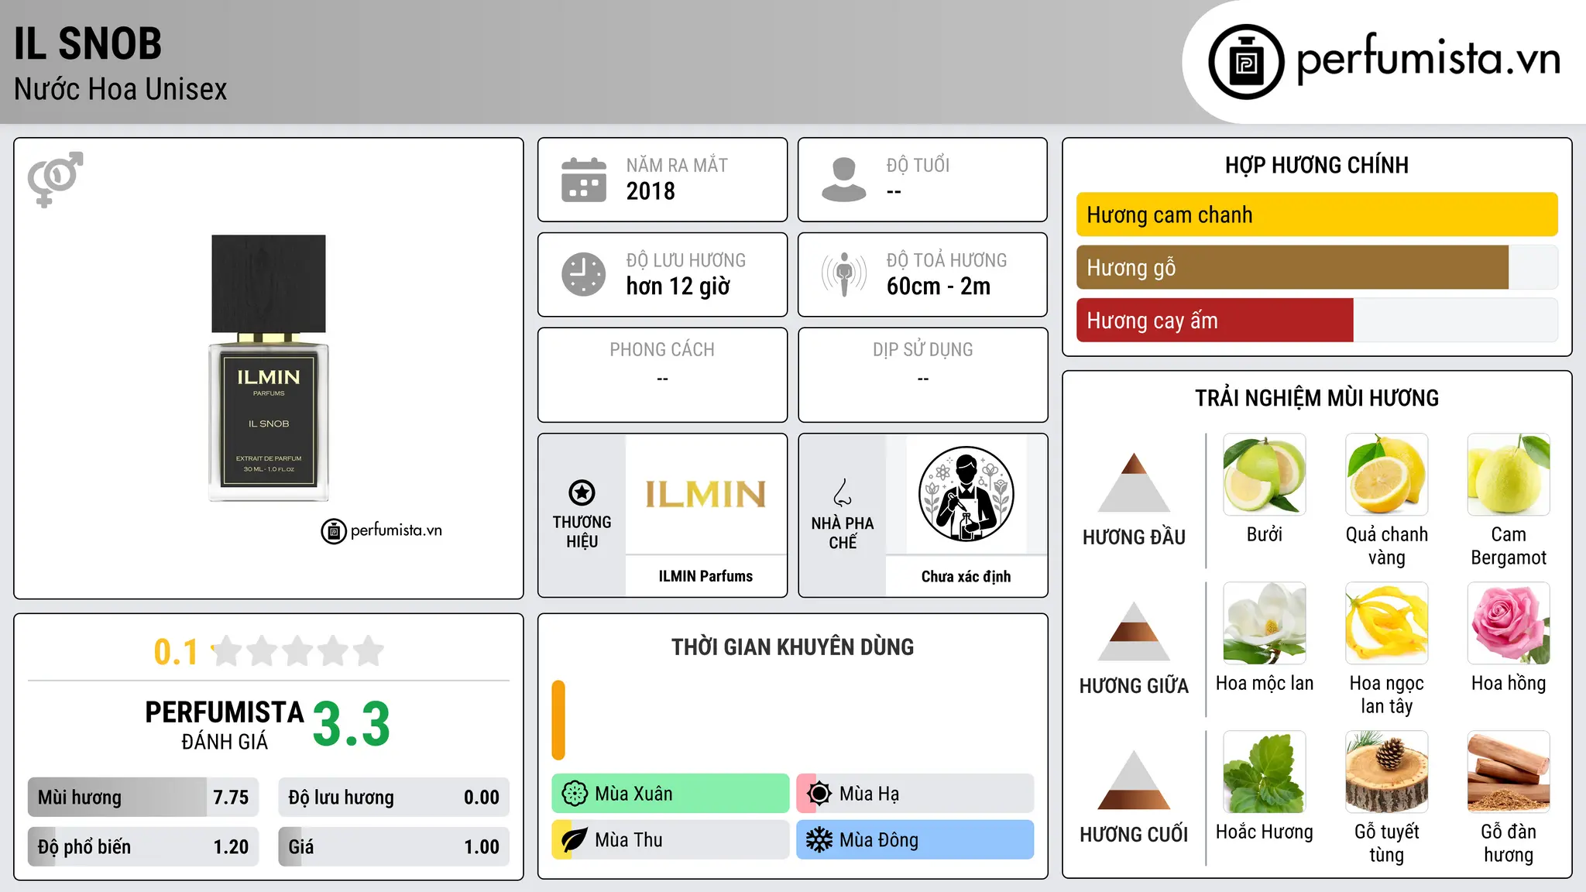Click the Chưa xác định perfumer label

pyautogui.click(x=966, y=576)
